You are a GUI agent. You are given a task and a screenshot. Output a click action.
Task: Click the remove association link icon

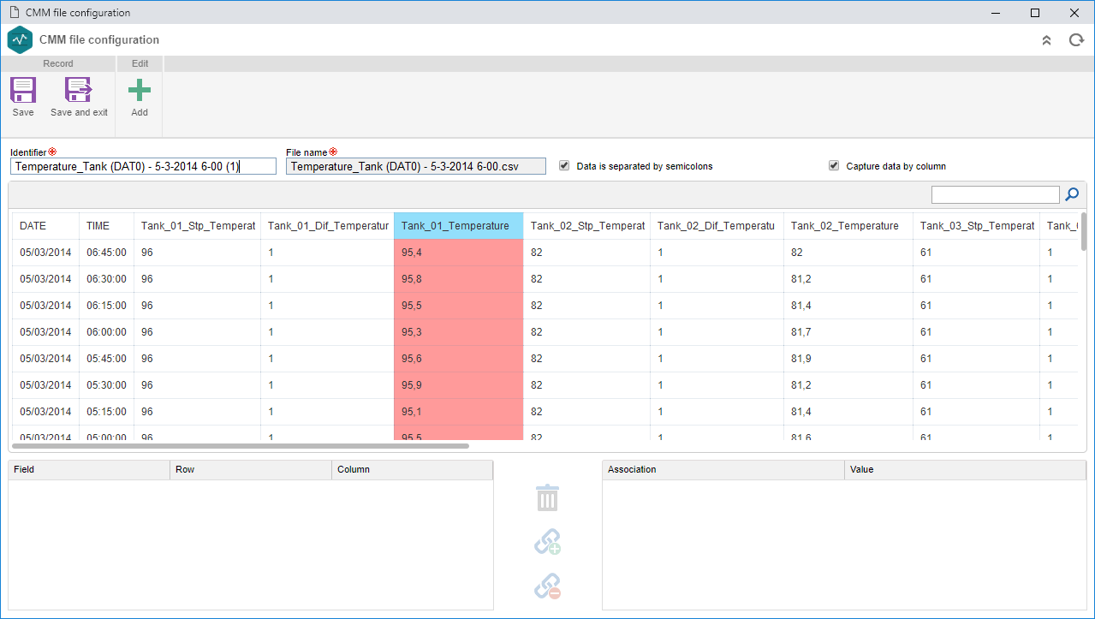[x=547, y=586]
